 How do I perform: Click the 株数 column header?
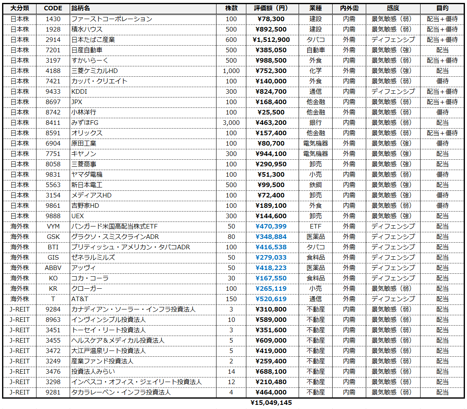click(x=231, y=8)
